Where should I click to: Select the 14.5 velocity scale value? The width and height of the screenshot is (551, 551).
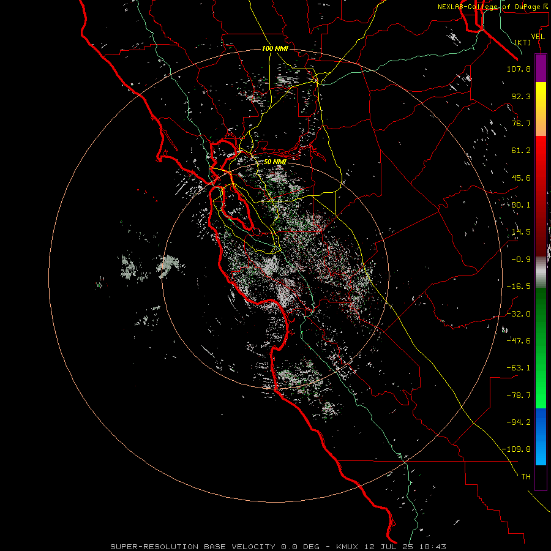pos(521,232)
